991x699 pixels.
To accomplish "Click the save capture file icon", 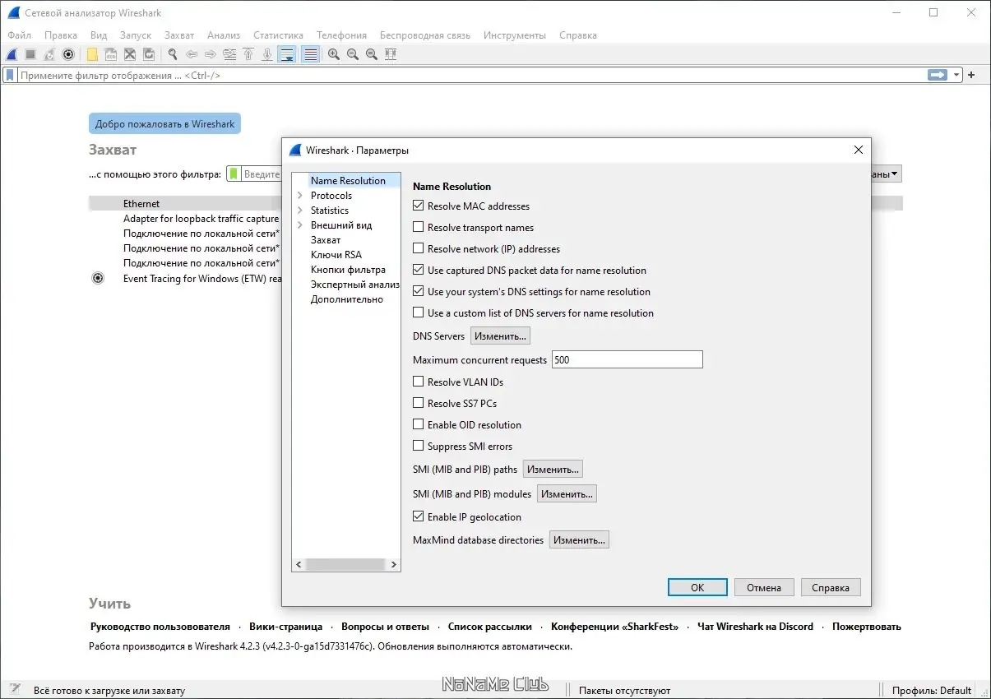I will click(111, 54).
